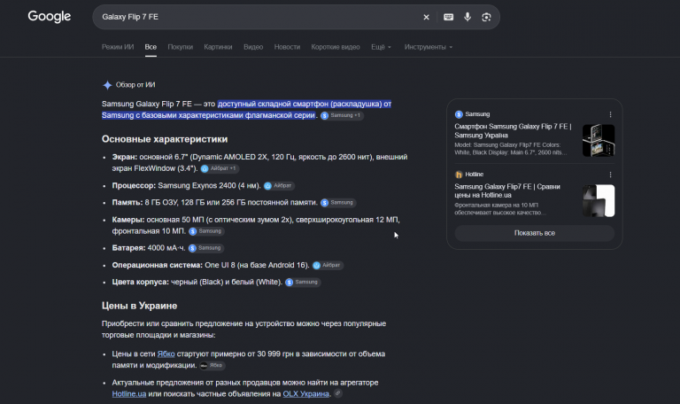Open the Короткие видео tab
Viewport: 680px width, 404px height.
tap(336, 47)
